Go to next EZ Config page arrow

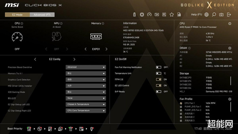[74, 59]
